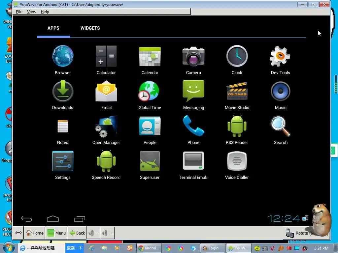
Task: Open the Help menu
Action: point(45,12)
